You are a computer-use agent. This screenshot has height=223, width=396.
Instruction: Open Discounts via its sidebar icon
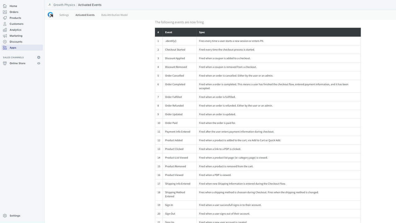pyautogui.click(x=4, y=42)
